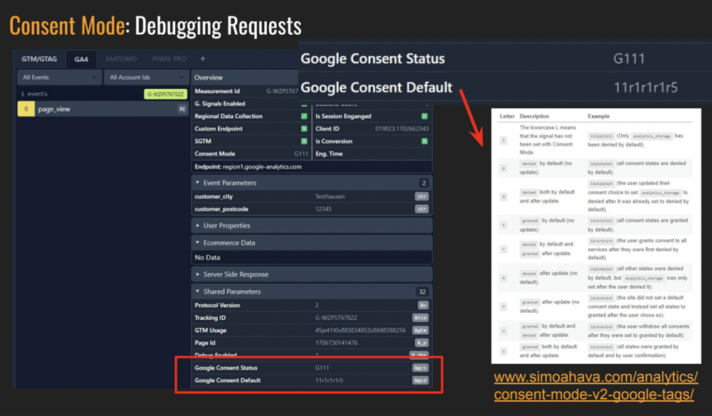712x416 pixels.
Task: Select the green G-WZPST6702Z measurement ID badge
Action: 165,93
